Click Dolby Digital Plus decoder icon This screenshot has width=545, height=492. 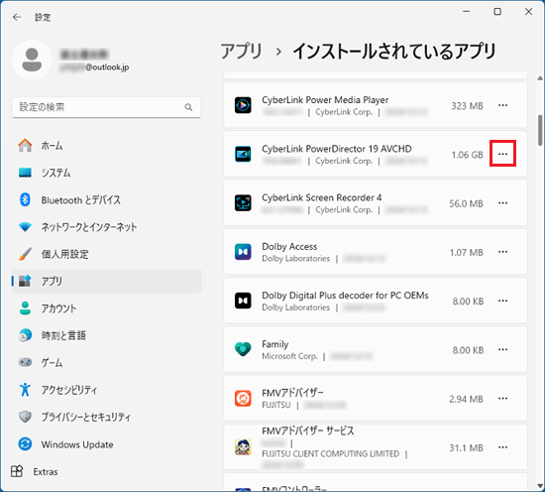pyautogui.click(x=243, y=301)
